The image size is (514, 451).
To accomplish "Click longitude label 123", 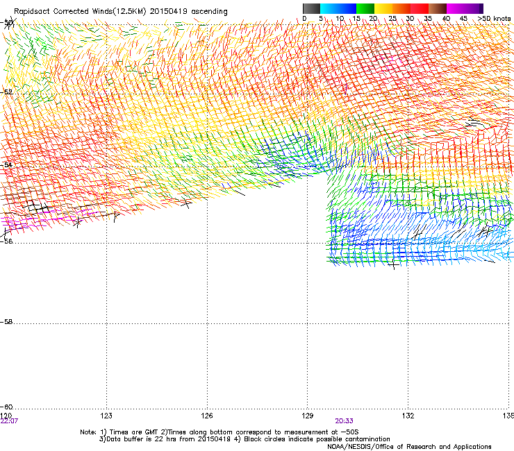I will 106,416.
